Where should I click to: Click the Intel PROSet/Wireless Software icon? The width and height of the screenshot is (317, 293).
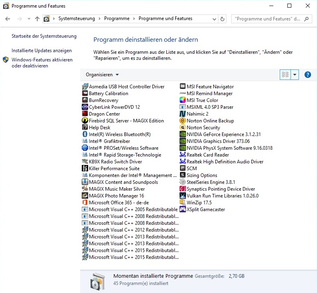[x=85, y=148]
